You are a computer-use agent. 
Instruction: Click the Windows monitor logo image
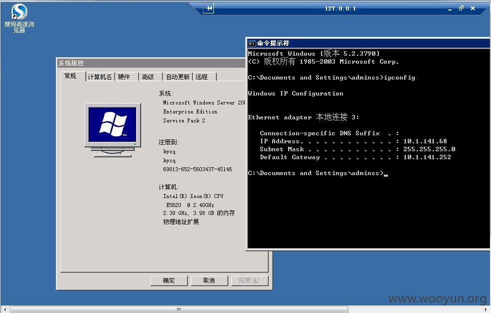pyautogui.click(x=113, y=130)
